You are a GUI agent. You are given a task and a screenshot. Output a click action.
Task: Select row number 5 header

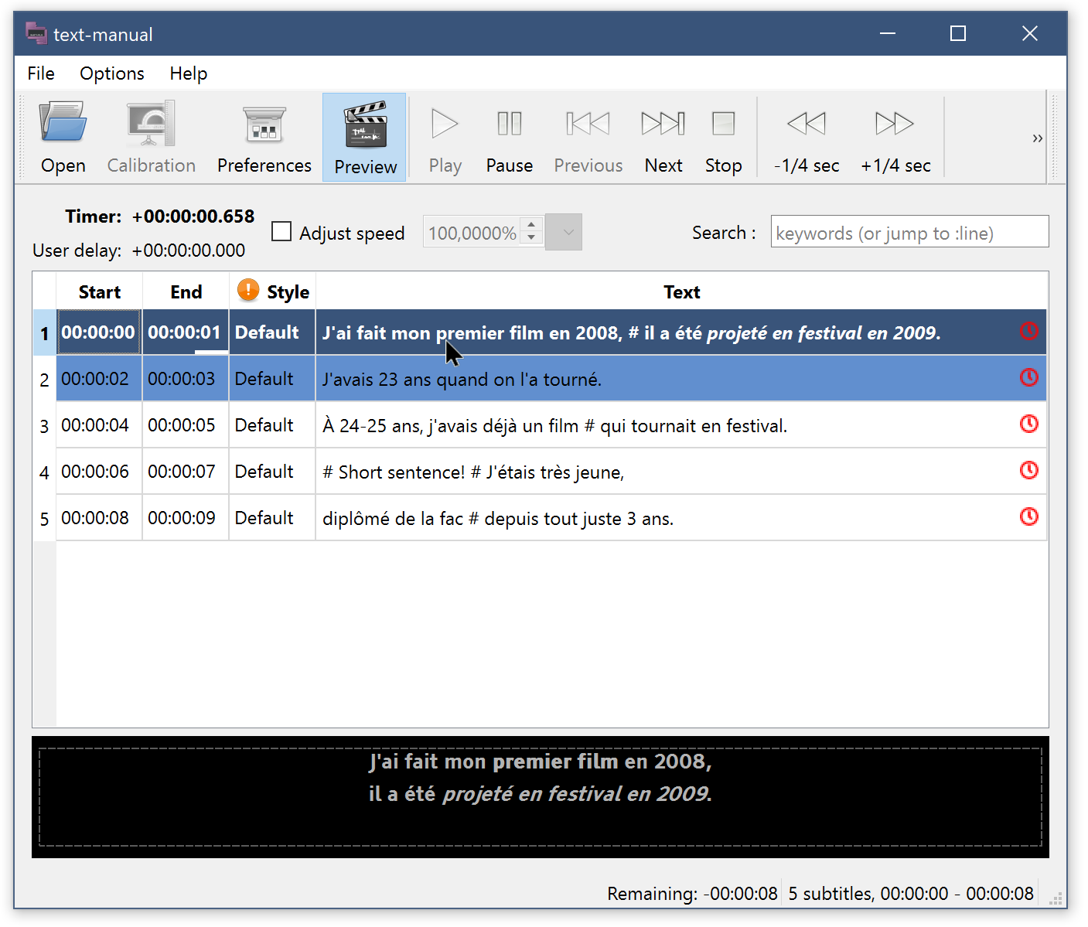tap(44, 518)
